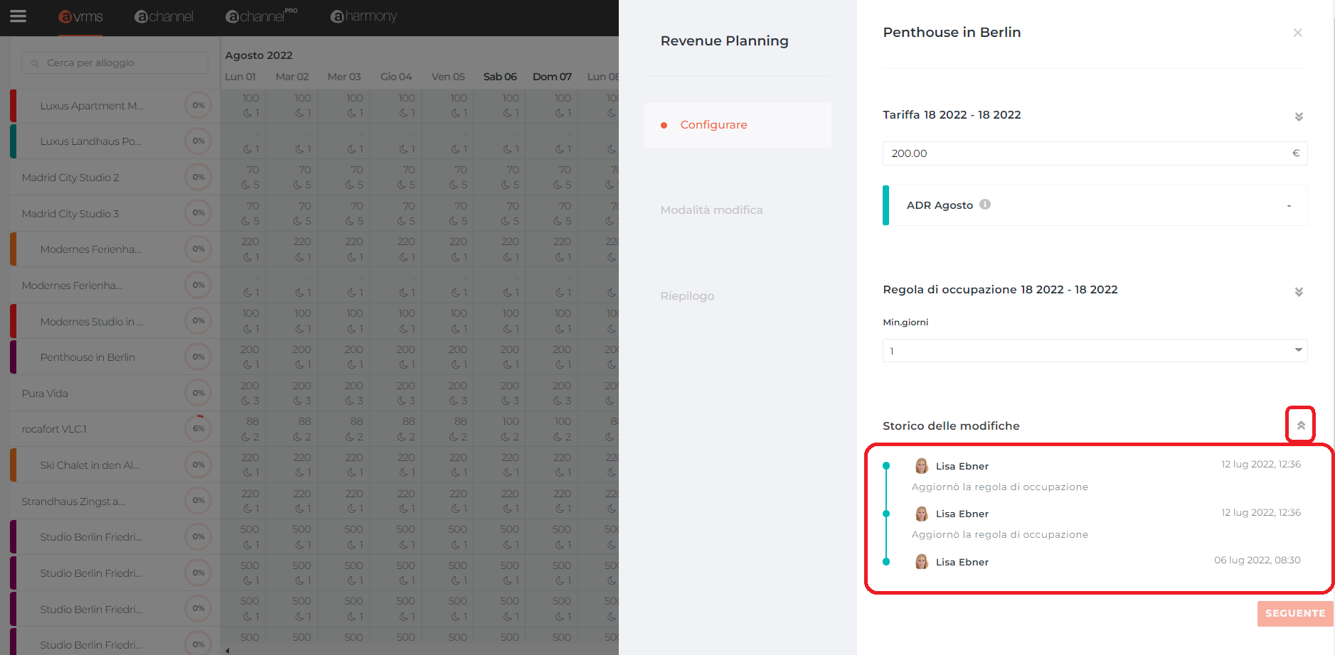Select Modernes Studio in ... listing
1335x655 pixels.
coord(92,322)
